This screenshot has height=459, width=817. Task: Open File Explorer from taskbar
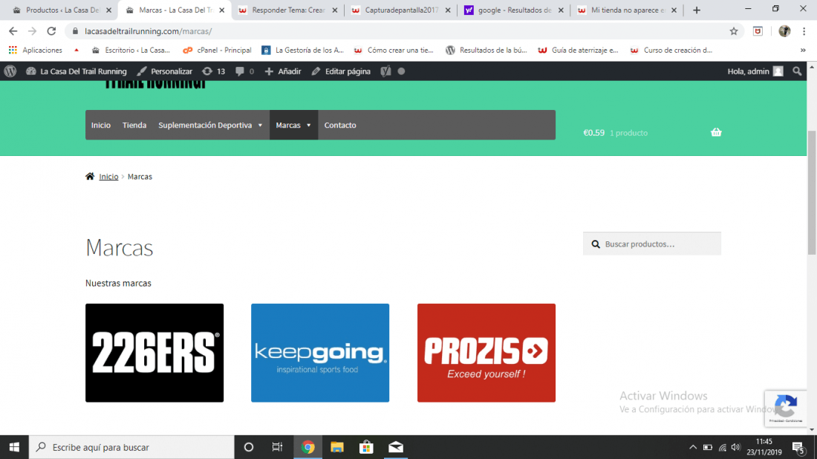click(337, 447)
